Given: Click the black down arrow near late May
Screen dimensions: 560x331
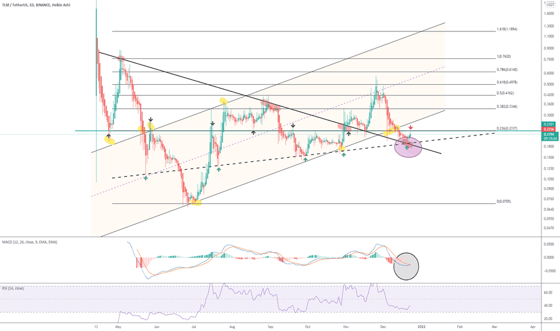Looking at the screenshot, I should 151,120.
